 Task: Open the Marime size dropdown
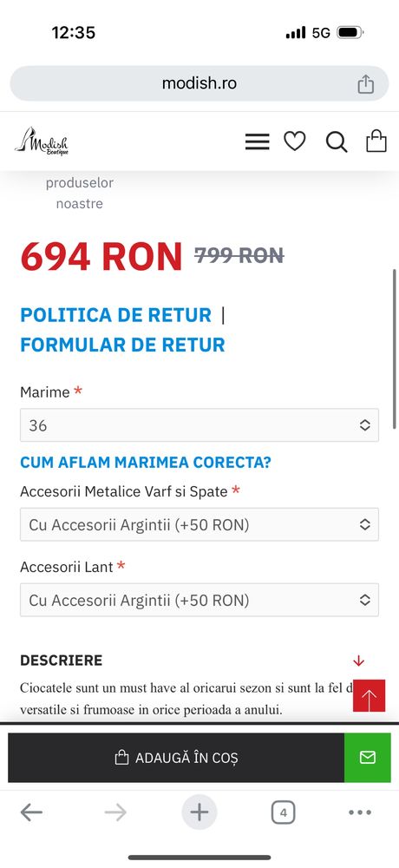point(199,425)
